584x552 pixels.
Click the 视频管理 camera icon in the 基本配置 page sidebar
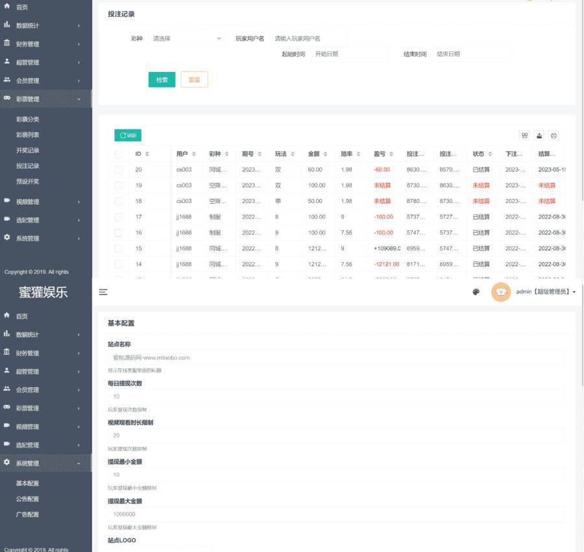tap(6, 426)
